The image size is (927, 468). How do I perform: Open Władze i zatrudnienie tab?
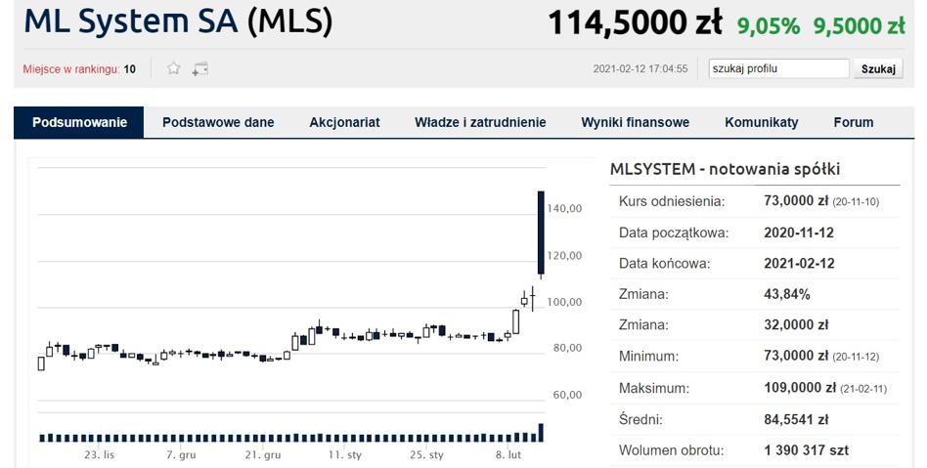pyautogui.click(x=480, y=122)
